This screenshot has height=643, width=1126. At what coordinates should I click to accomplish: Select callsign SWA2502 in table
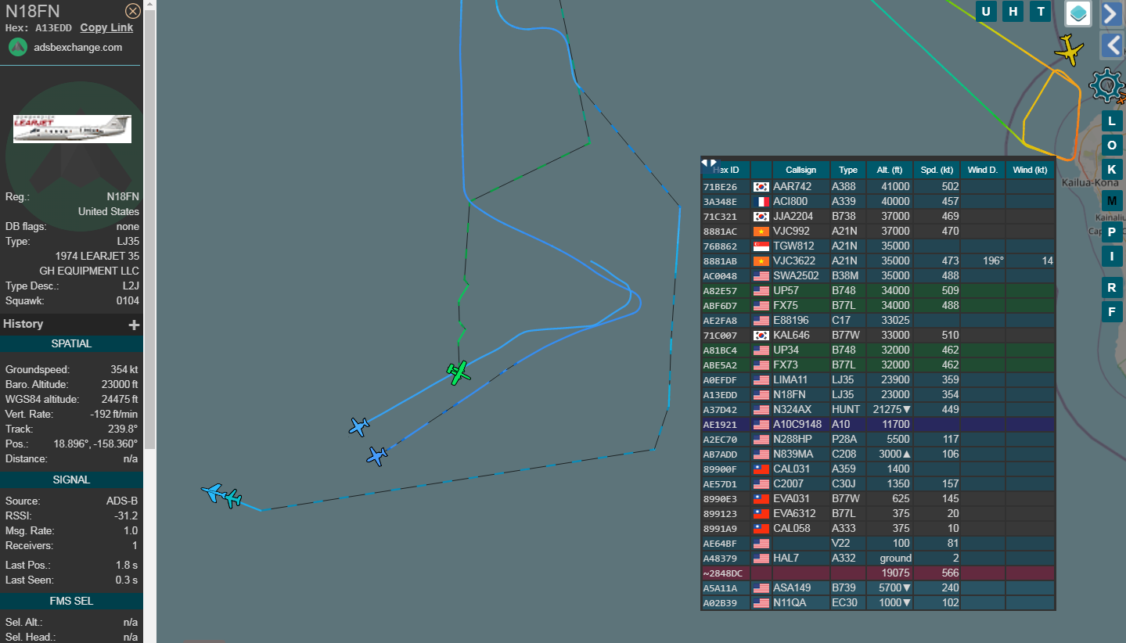click(796, 276)
